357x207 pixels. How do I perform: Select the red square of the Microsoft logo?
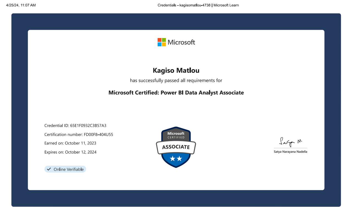(159, 40)
